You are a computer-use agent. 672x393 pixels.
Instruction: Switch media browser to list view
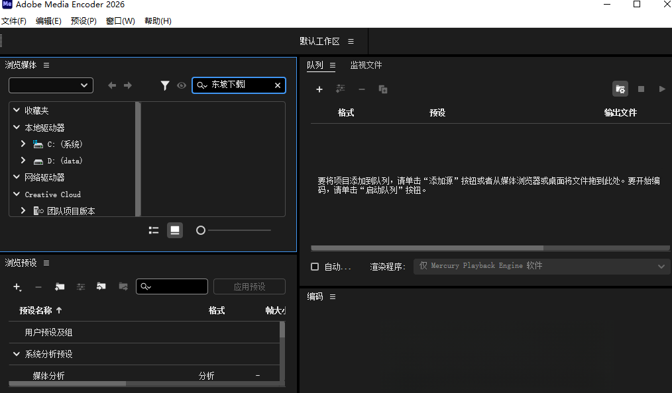coord(154,230)
